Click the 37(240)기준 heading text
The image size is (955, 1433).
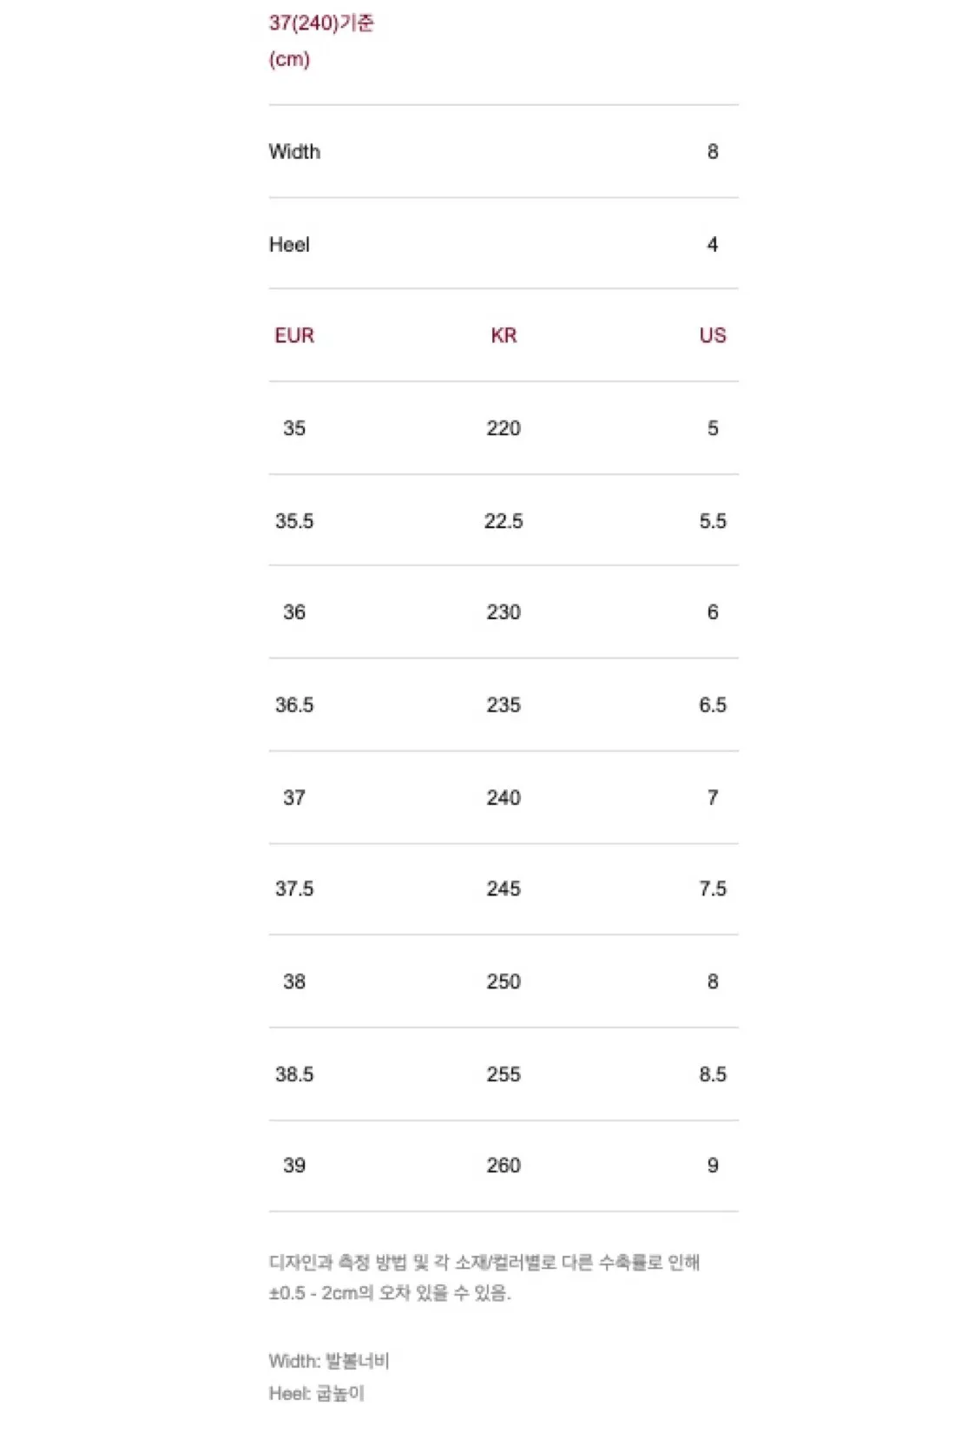tap(321, 23)
